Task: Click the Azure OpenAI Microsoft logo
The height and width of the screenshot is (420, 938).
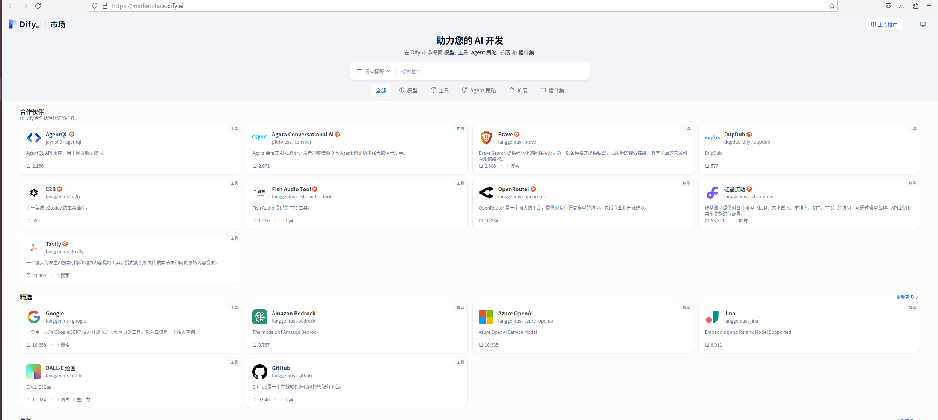Action: [x=486, y=317]
